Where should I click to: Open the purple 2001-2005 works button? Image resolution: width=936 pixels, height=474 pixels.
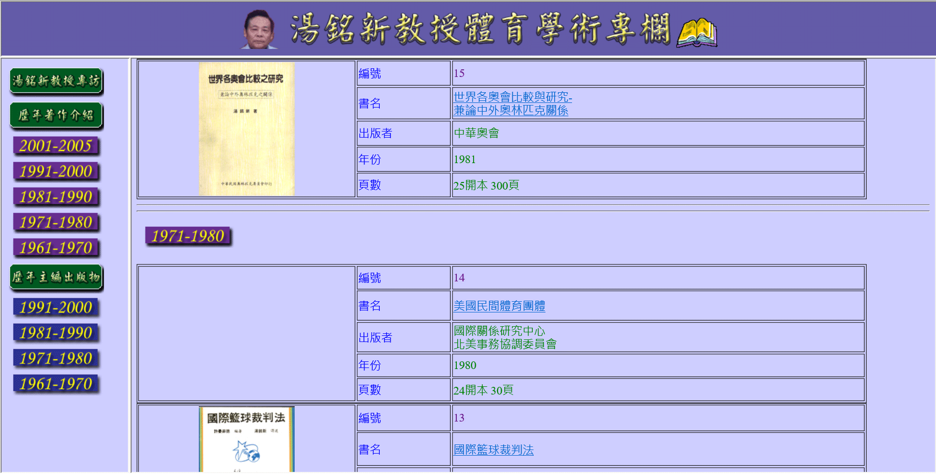(56, 146)
